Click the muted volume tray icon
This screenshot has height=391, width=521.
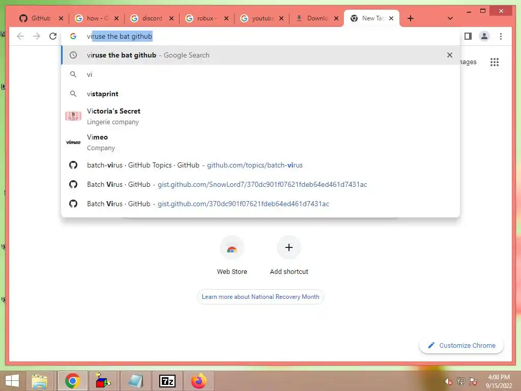click(x=449, y=381)
